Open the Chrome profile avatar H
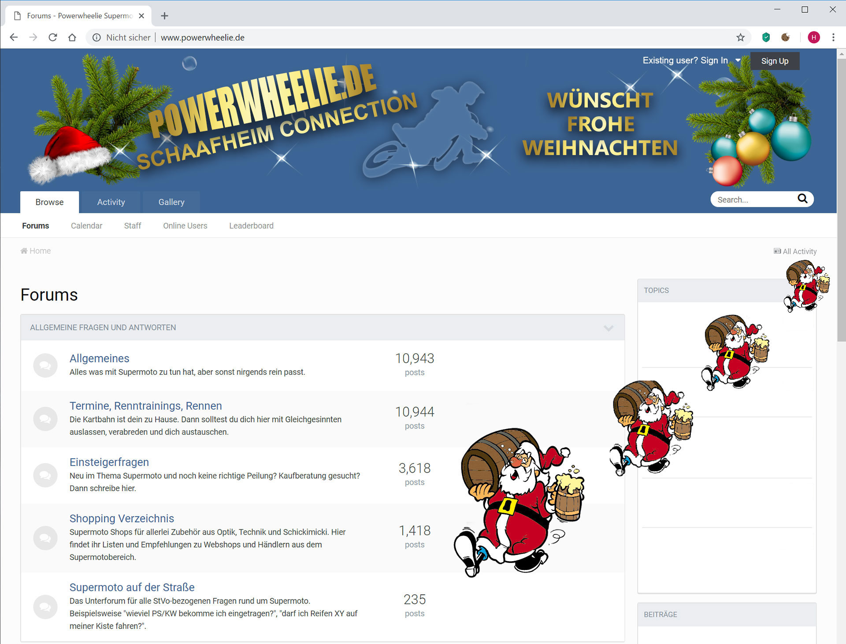Screen dimensions: 846x644 [x=814, y=37]
